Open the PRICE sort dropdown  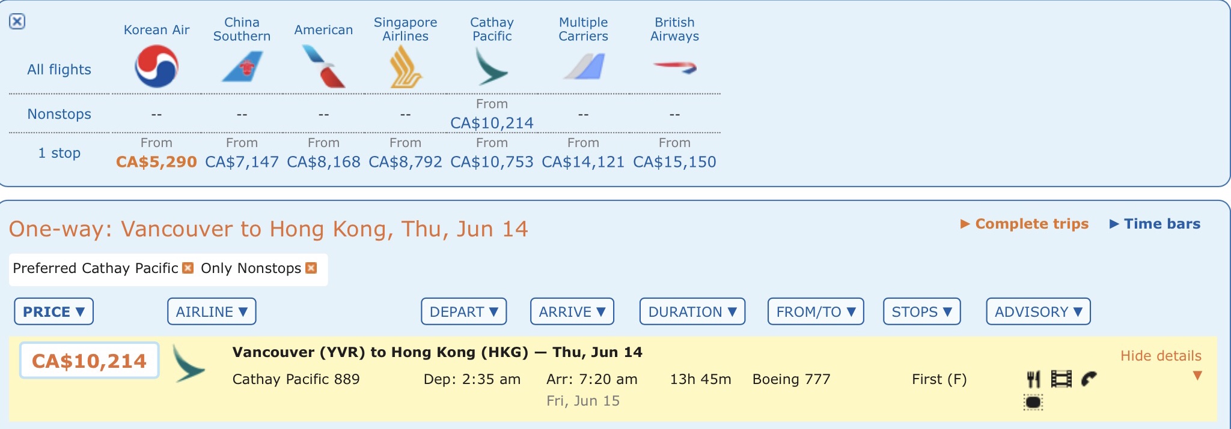pos(53,311)
